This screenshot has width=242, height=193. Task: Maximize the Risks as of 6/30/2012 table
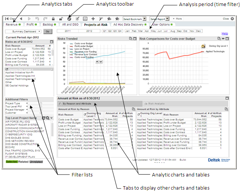point(52,42)
